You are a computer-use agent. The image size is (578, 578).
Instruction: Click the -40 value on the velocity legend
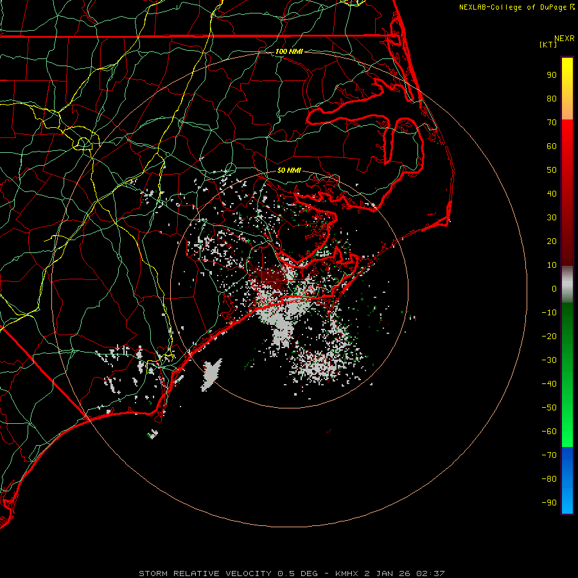[x=549, y=384]
